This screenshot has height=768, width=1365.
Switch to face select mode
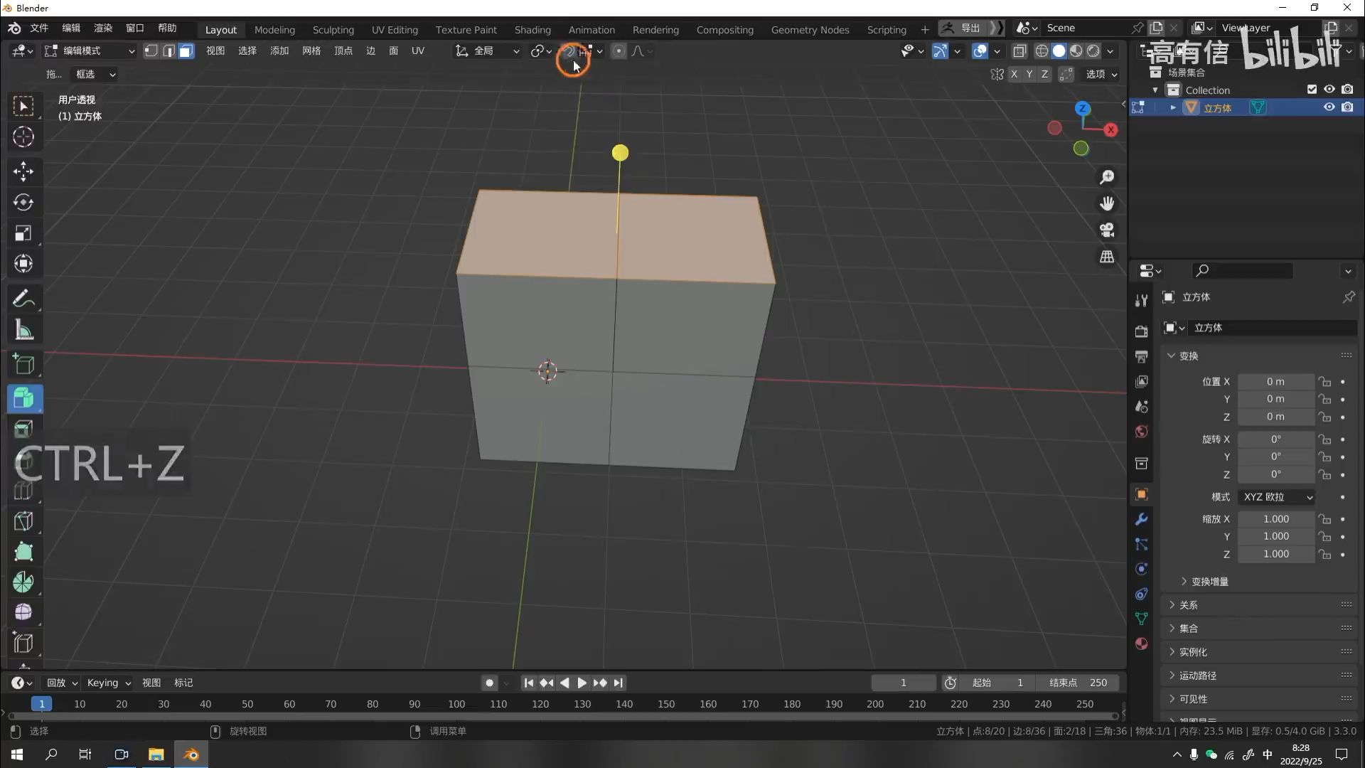186,51
